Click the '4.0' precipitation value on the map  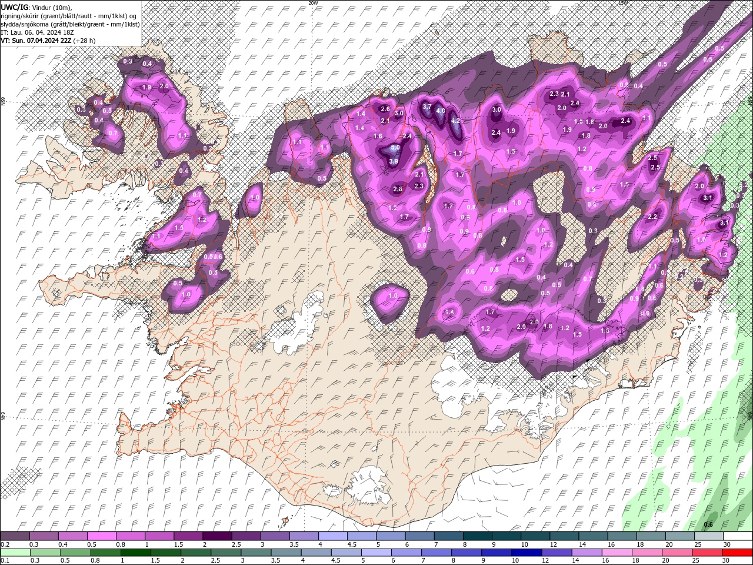pyautogui.click(x=440, y=111)
